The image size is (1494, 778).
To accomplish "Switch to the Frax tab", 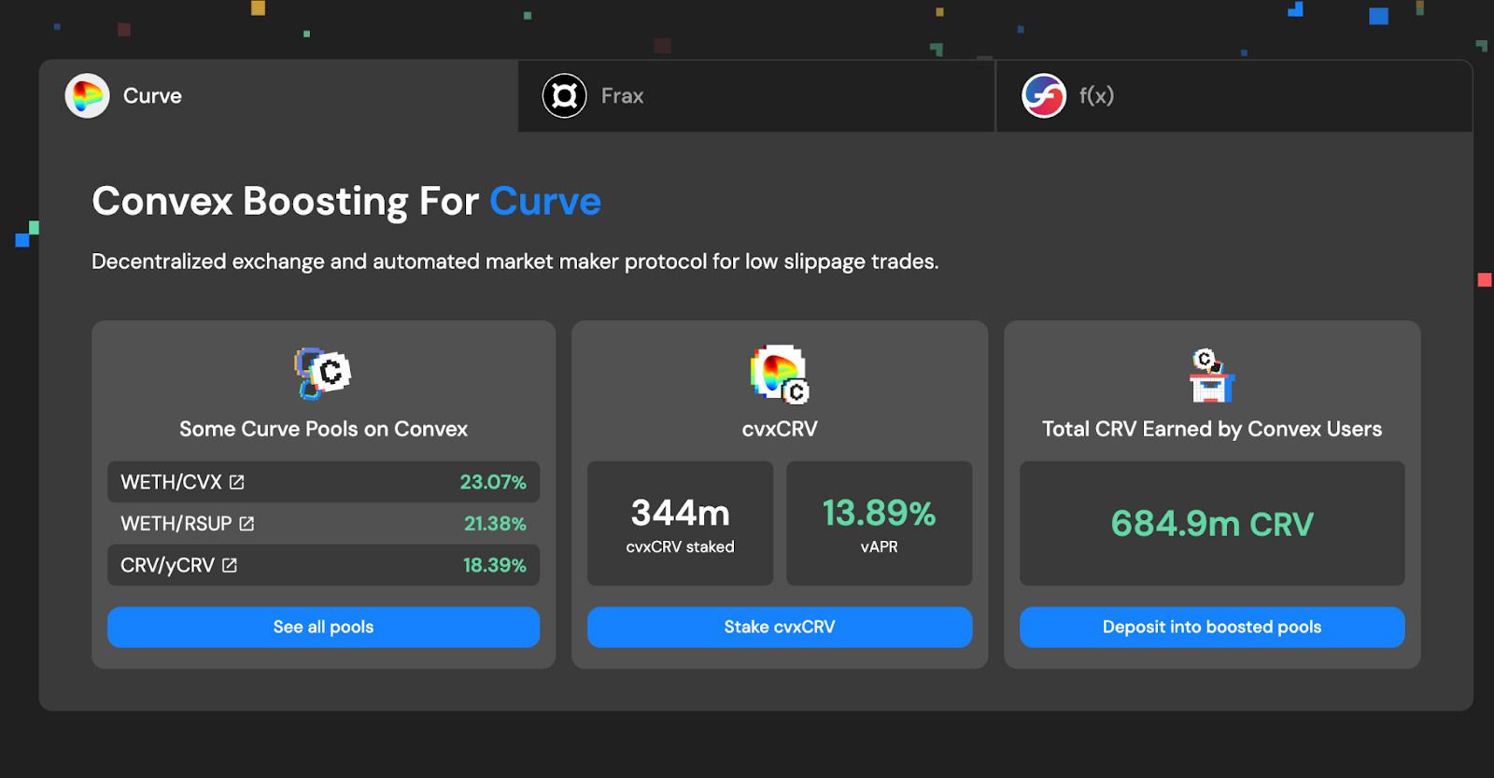I will [x=756, y=95].
